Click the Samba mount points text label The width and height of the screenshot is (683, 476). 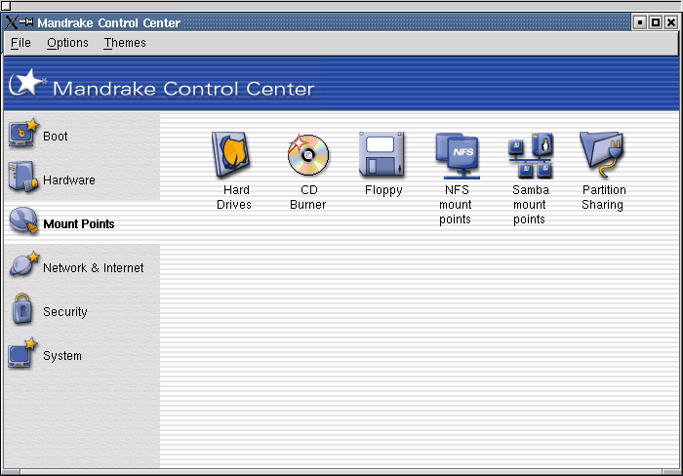click(531, 205)
